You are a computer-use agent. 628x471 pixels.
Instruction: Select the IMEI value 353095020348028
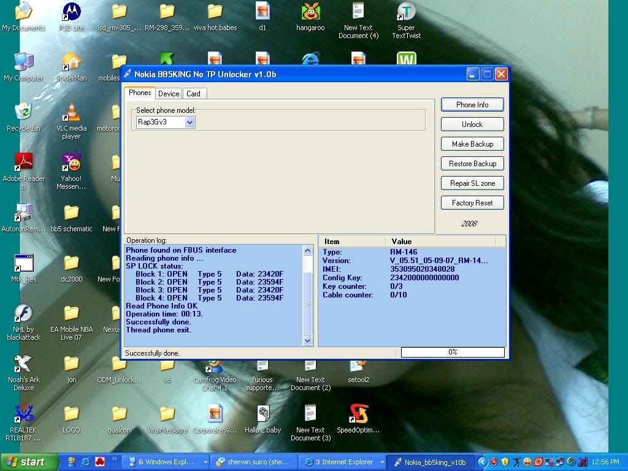(x=422, y=269)
